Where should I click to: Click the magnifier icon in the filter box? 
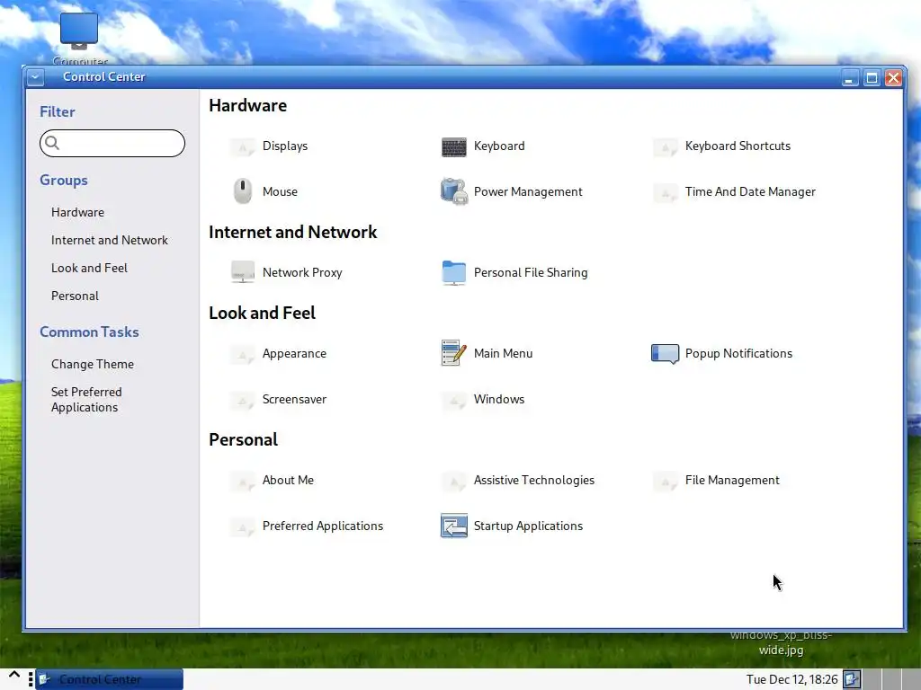click(52, 143)
